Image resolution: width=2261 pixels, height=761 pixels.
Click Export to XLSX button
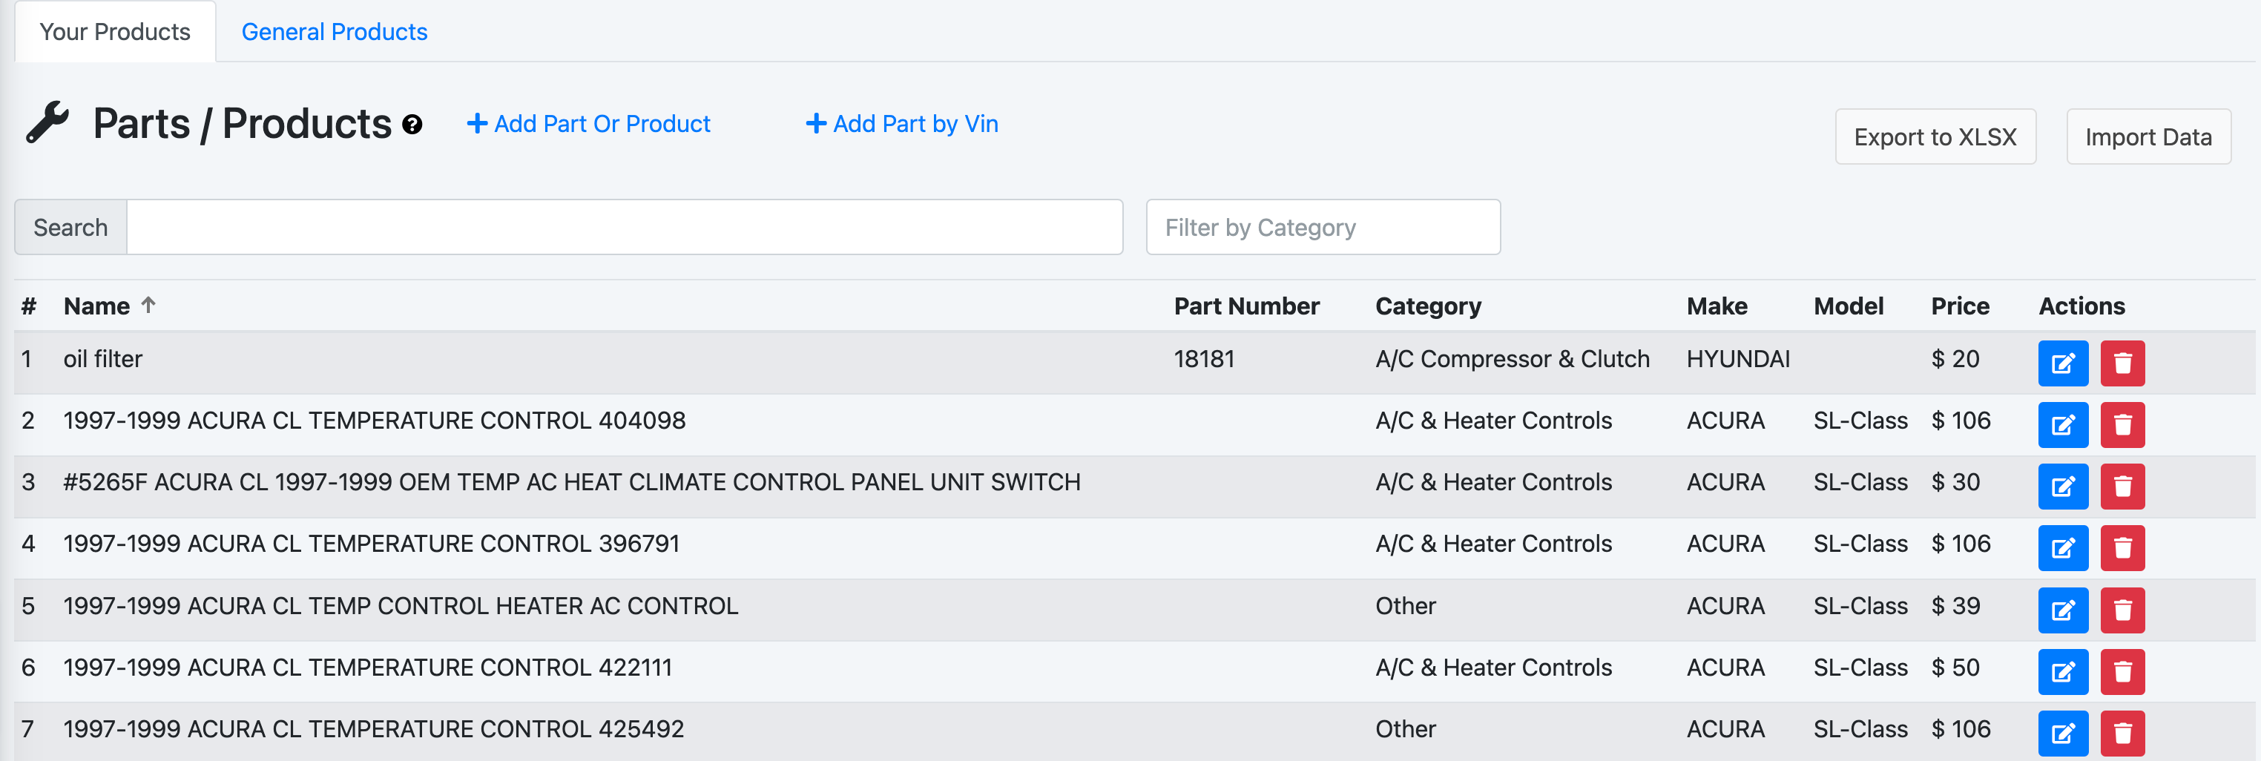tap(1935, 137)
